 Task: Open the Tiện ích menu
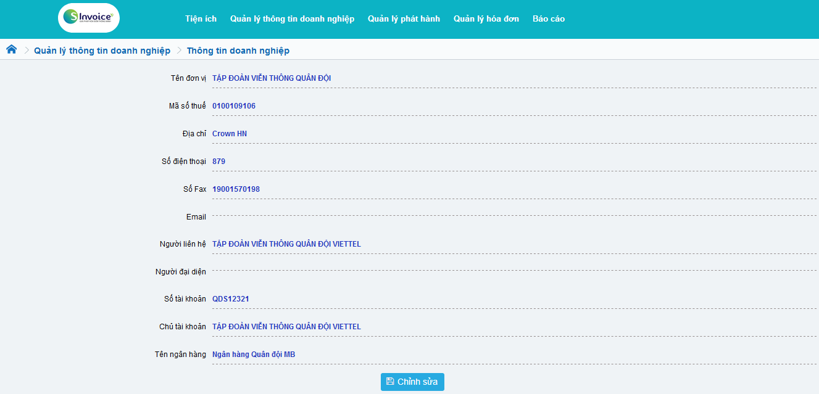201,18
